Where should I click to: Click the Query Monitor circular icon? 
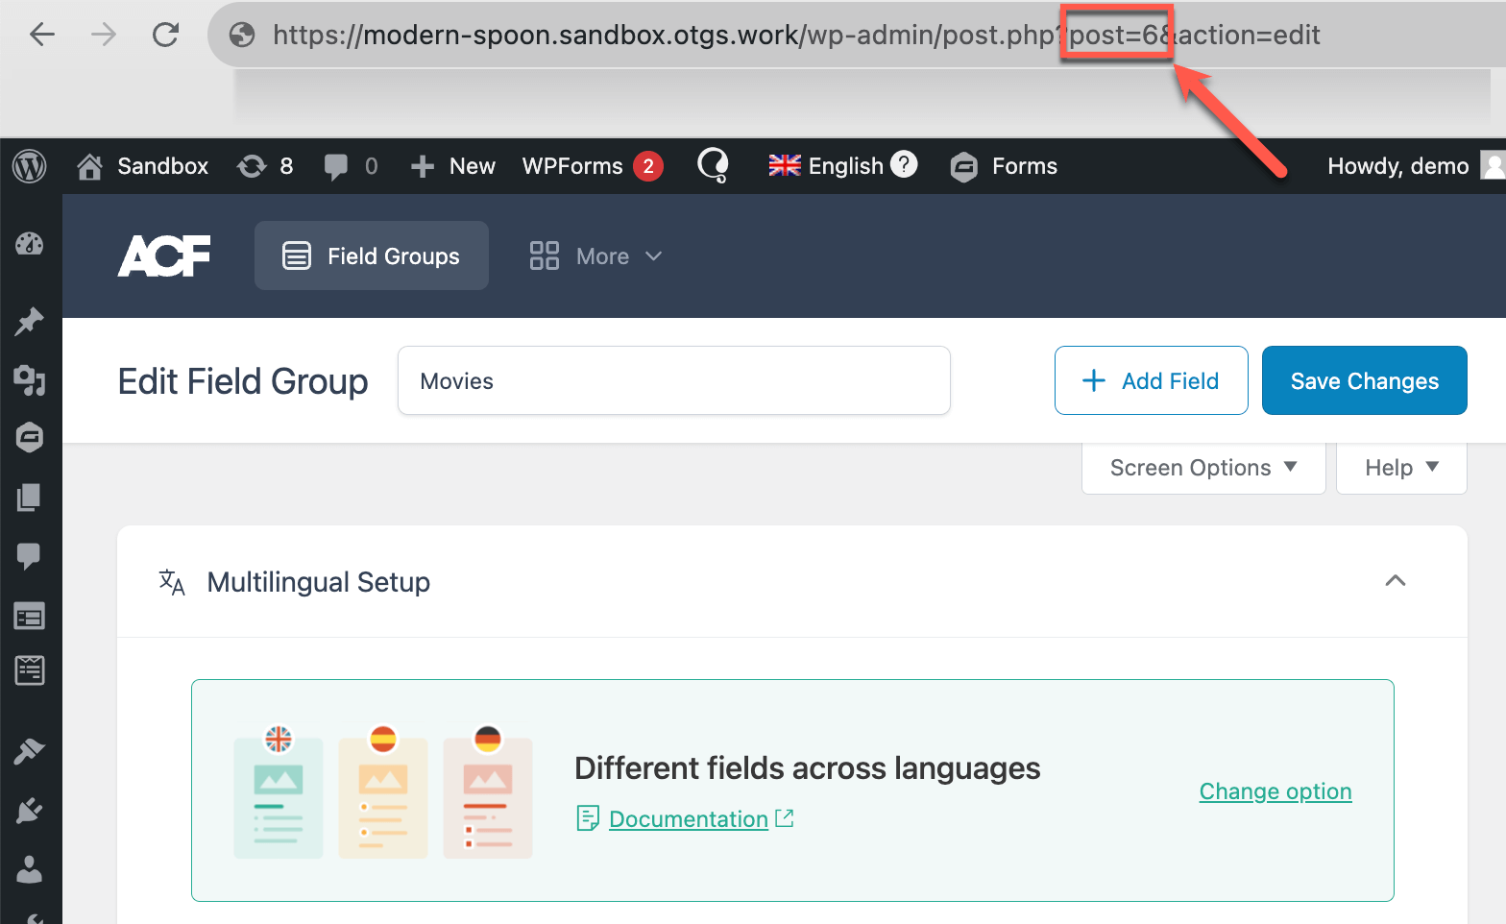click(714, 166)
